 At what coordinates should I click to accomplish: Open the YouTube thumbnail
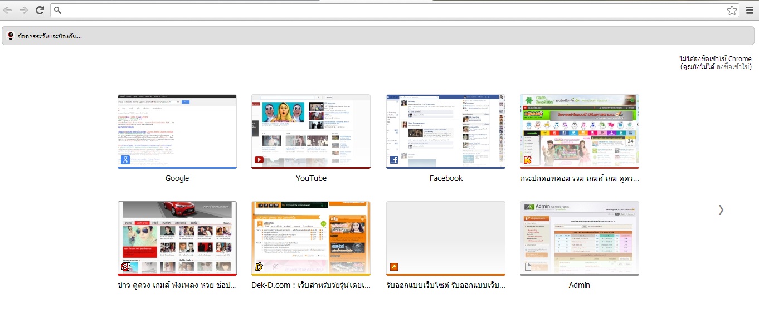(311, 131)
